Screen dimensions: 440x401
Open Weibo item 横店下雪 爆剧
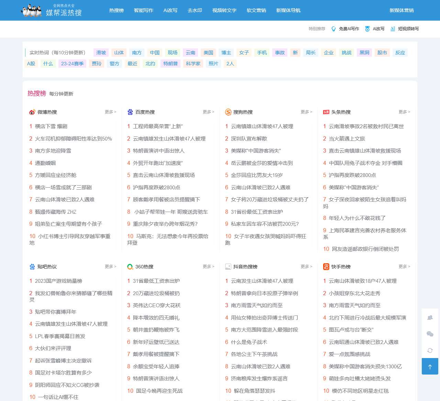[51, 126]
